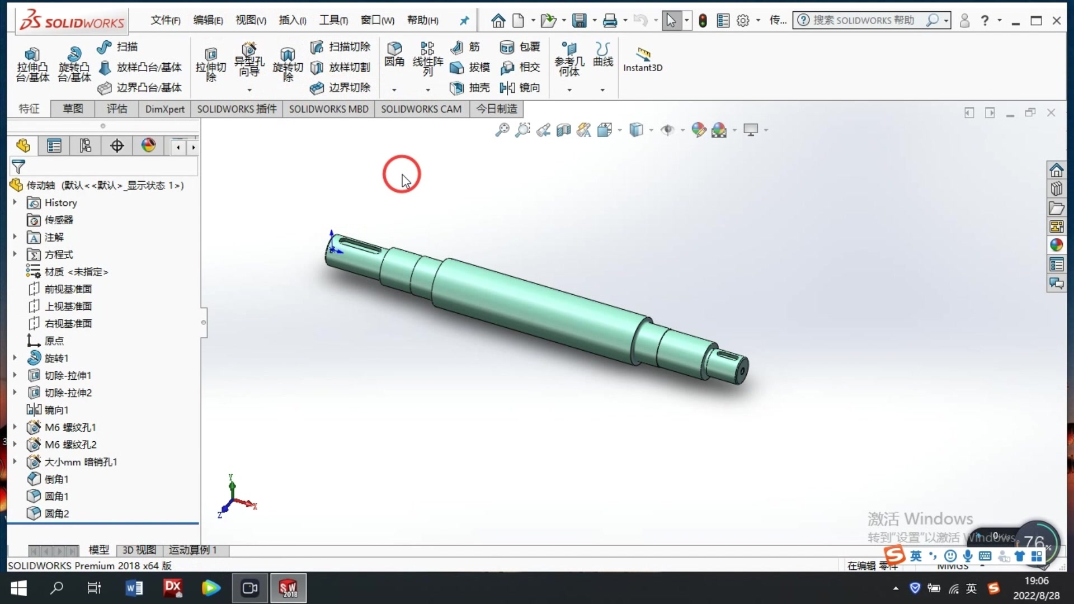Open the SOLIDWORKS 插件 tab
This screenshot has height=604, width=1074.
[x=236, y=108]
